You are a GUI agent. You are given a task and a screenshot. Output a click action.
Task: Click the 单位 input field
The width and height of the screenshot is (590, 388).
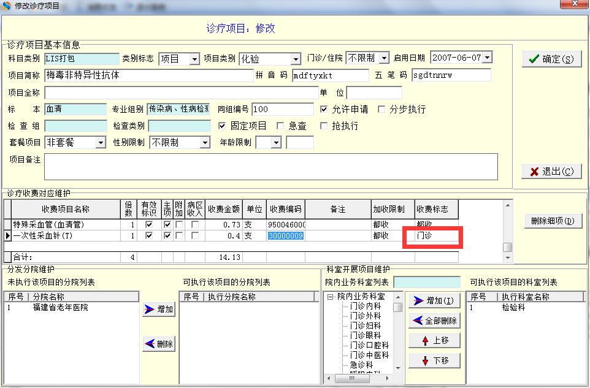[x=374, y=93]
